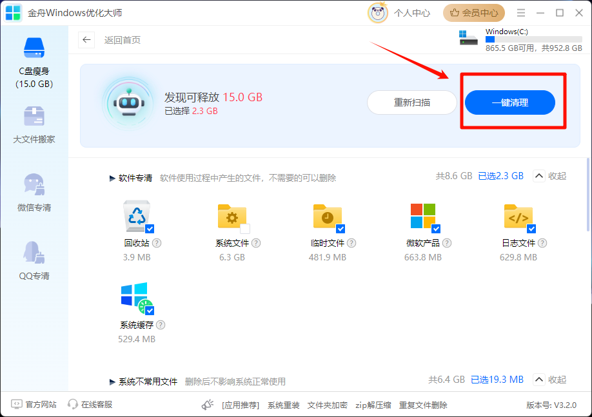Viewport: 592px width, 417px height.
Task: Click the 529.4 MB size value
Action: click(137, 339)
